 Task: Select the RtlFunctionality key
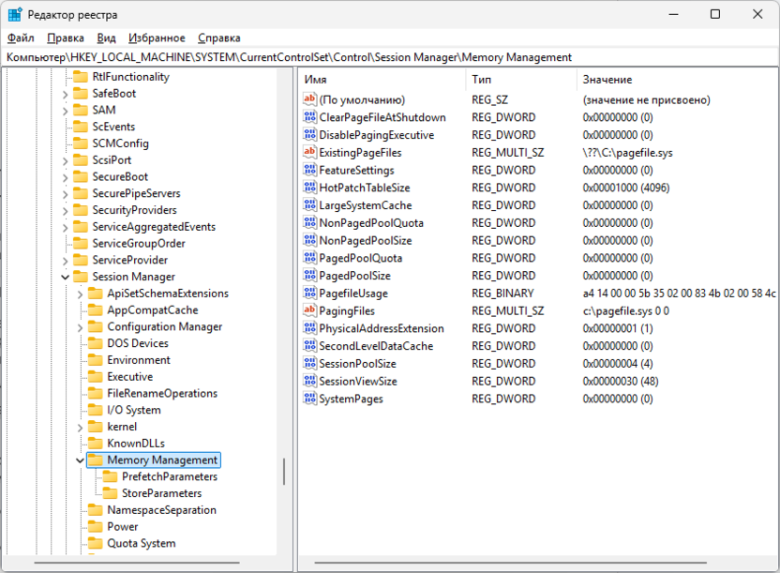coord(131,77)
